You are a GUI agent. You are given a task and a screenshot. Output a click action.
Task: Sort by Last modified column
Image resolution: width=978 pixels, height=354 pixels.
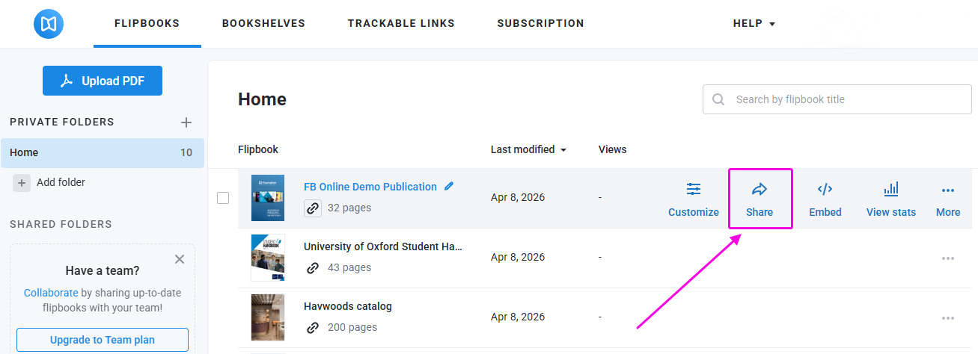pyautogui.click(x=528, y=149)
